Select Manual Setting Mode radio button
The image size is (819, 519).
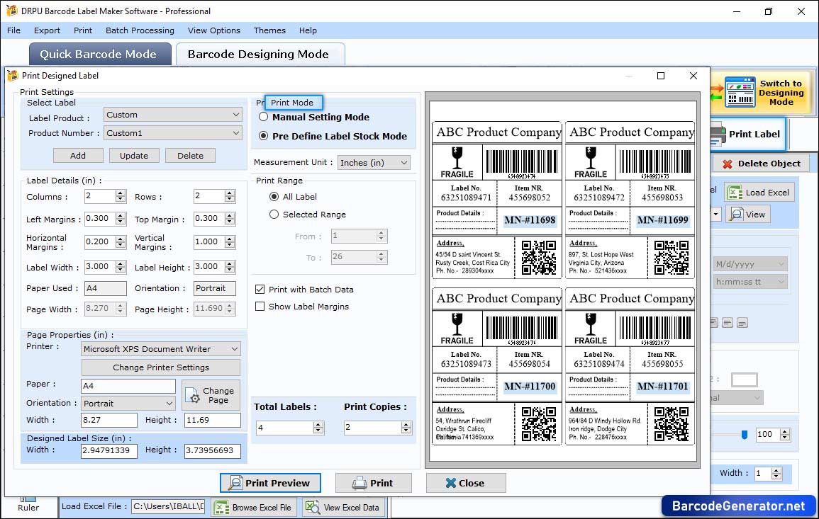click(x=264, y=118)
